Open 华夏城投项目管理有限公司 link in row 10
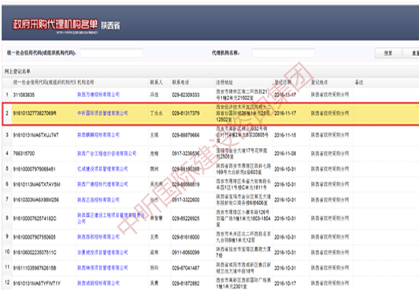419x290 pixels. (x=102, y=252)
